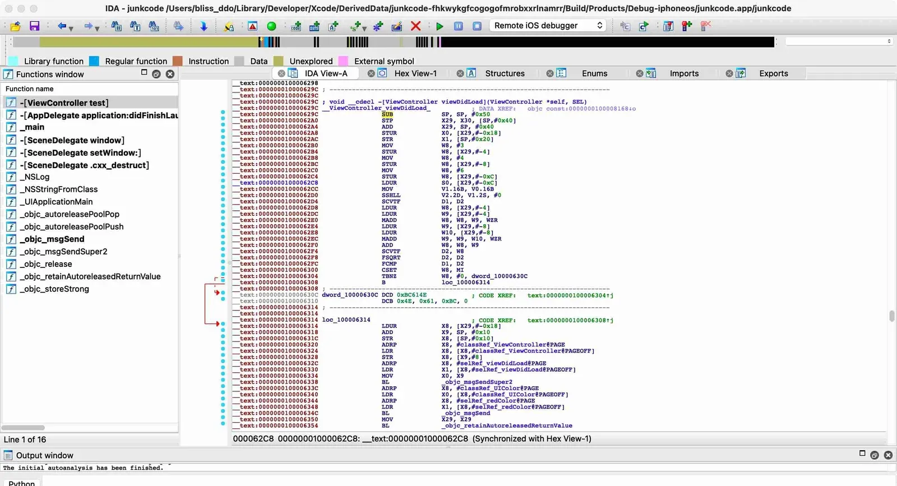Open a file with the folder icon
Viewport: 897px width, 486px height.
click(x=15, y=26)
